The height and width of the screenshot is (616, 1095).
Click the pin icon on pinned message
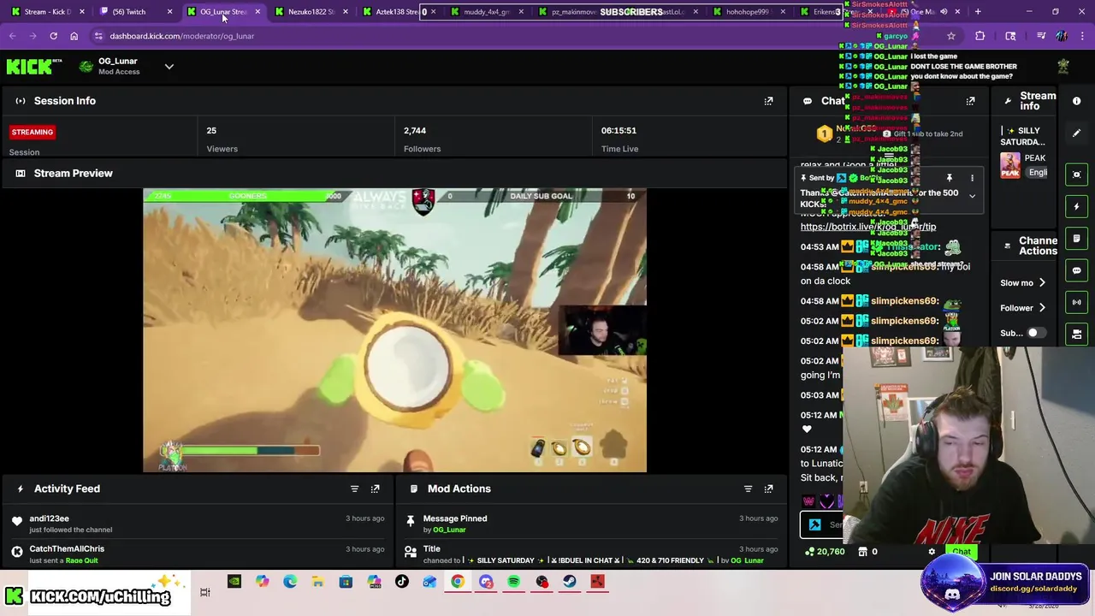[x=949, y=178]
